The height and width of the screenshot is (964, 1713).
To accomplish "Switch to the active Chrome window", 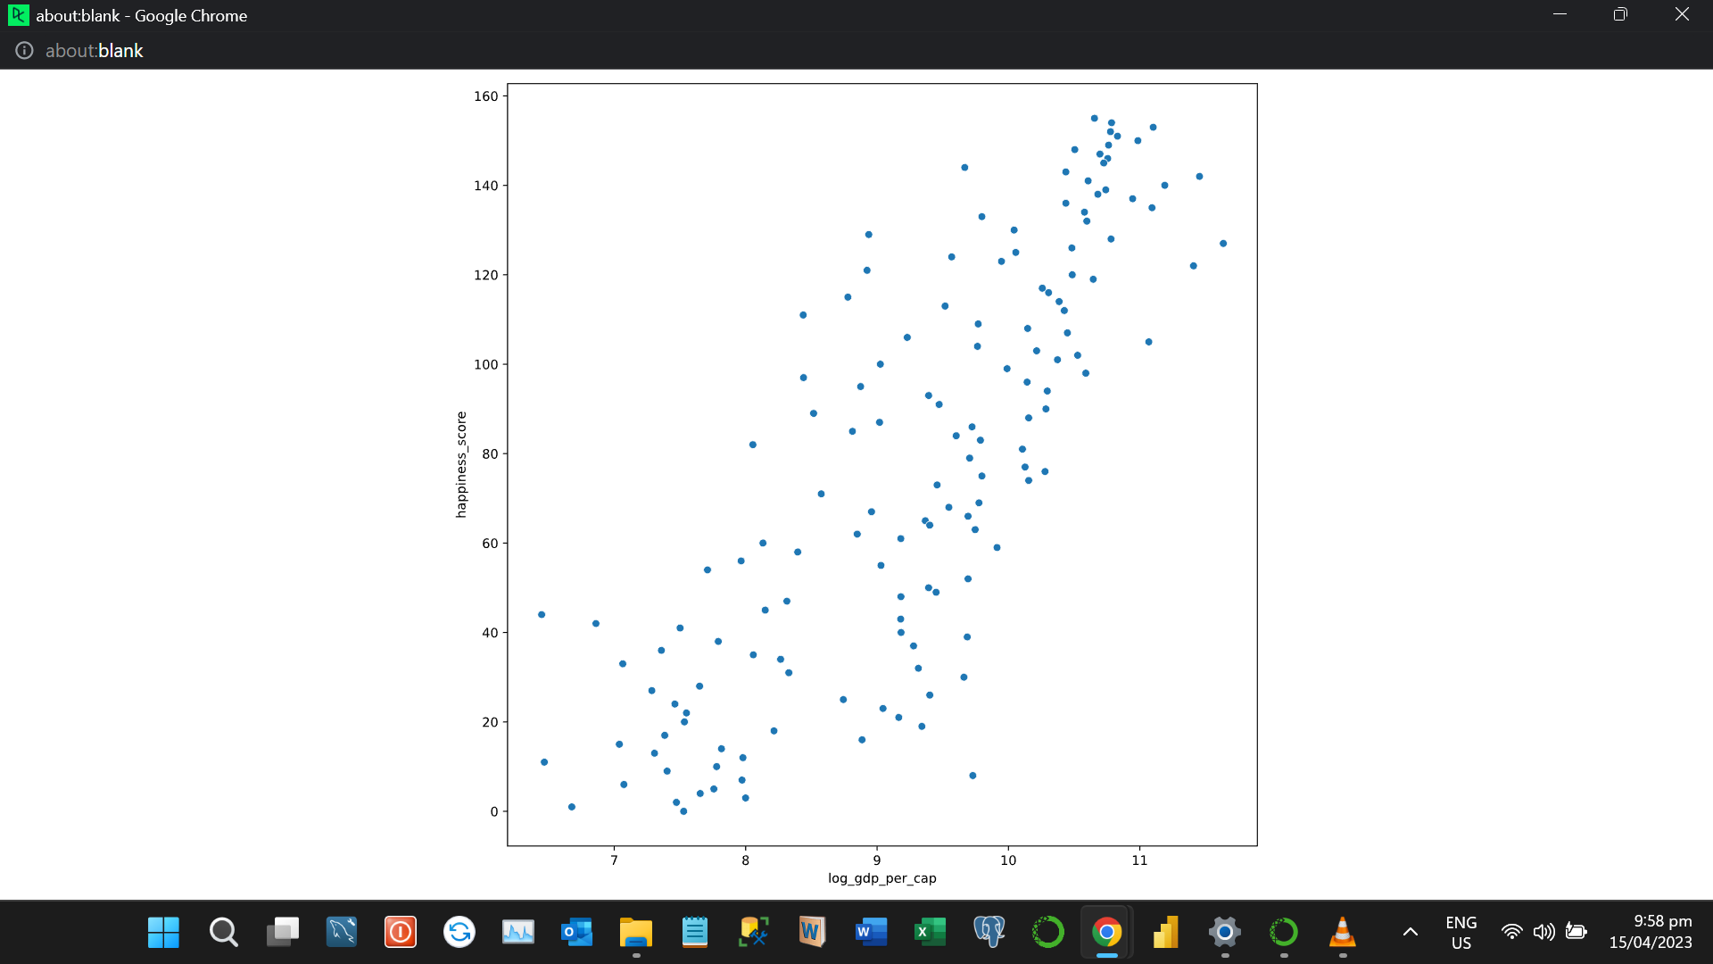I will (1106, 932).
